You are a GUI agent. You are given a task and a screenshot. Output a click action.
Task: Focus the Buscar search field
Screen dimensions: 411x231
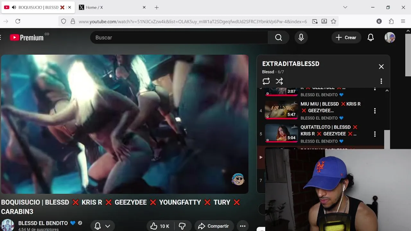coord(179,38)
